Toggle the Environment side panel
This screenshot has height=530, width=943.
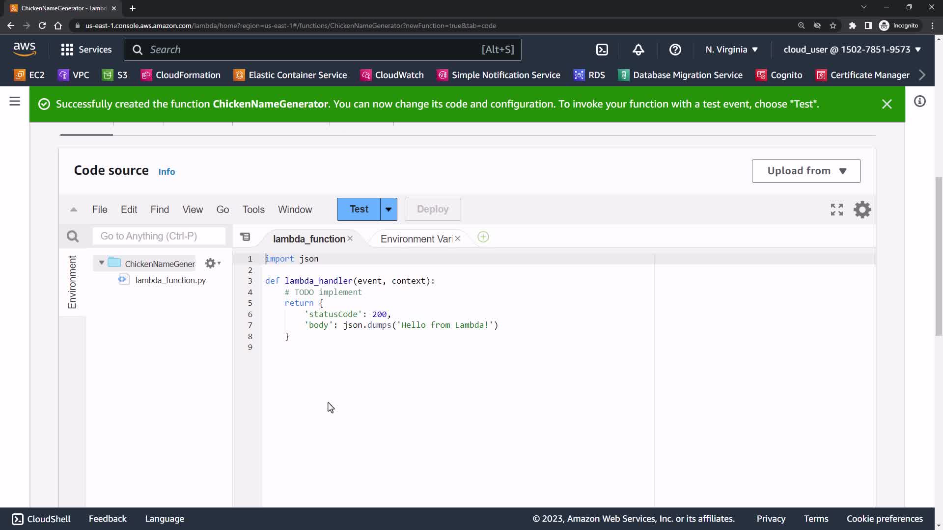pos(72,282)
